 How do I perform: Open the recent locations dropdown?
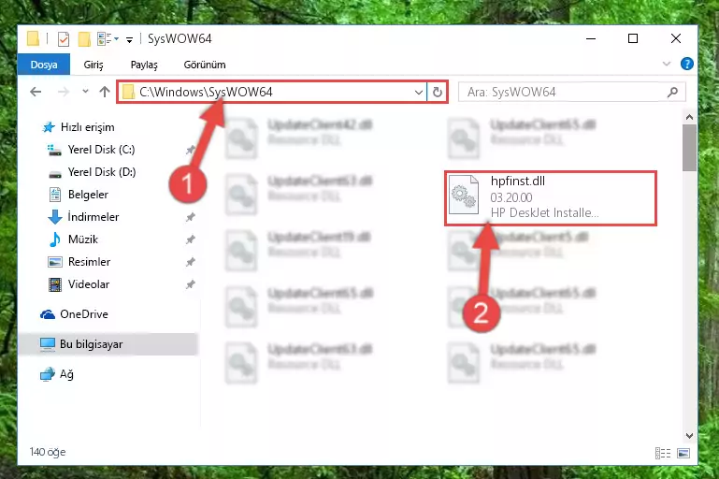click(85, 92)
